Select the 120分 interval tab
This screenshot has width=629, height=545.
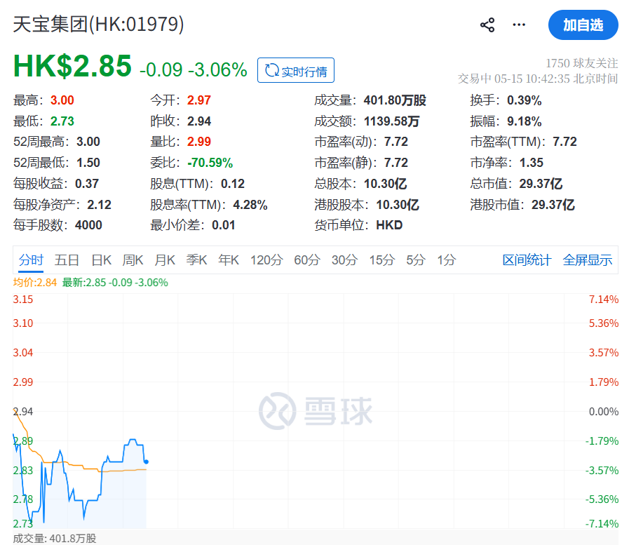tap(266, 260)
